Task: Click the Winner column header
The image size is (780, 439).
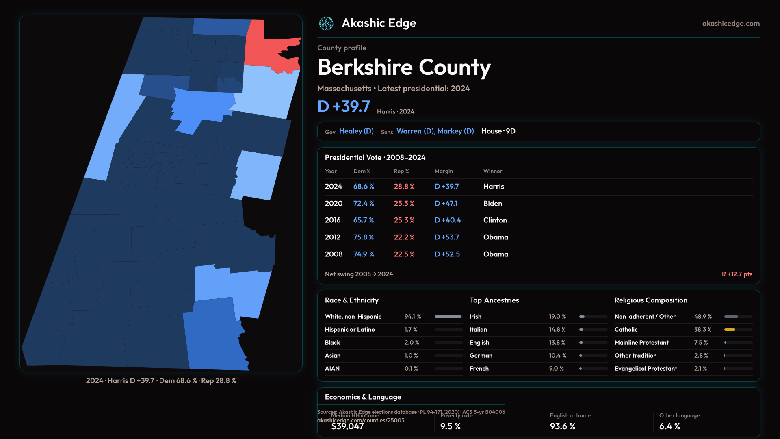Action: [x=492, y=172]
